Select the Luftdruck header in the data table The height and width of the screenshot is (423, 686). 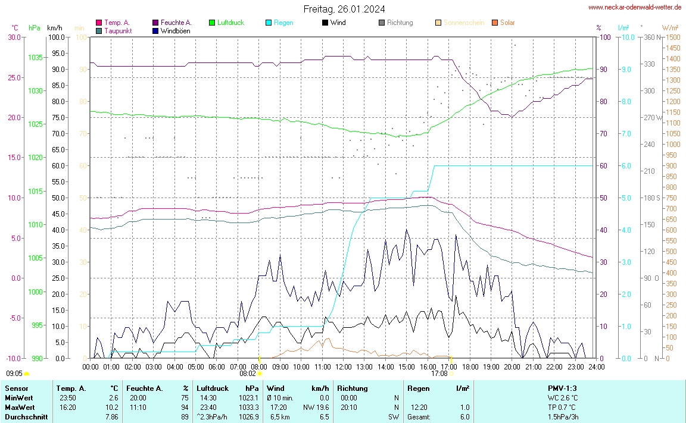[213, 388]
